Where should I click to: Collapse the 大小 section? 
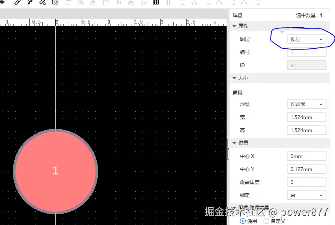point(234,78)
